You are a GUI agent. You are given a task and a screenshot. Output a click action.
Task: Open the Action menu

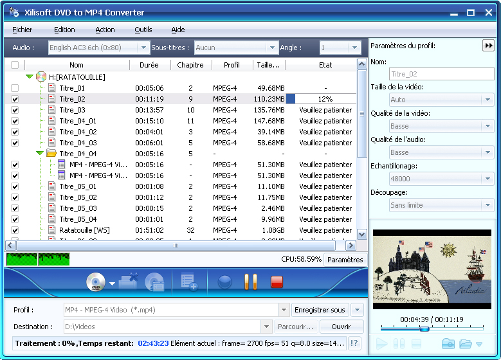pyautogui.click(x=105, y=30)
